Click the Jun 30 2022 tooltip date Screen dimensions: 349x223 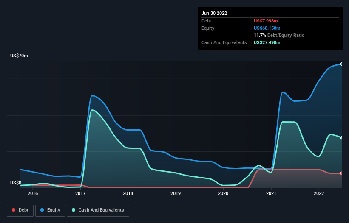click(214, 13)
